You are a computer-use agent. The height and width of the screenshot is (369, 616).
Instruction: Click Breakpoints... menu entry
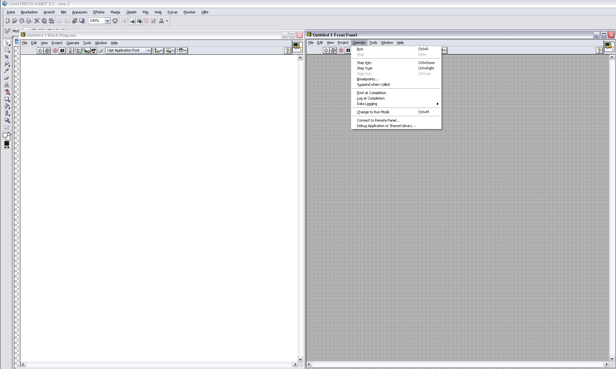pyautogui.click(x=367, y=79)
